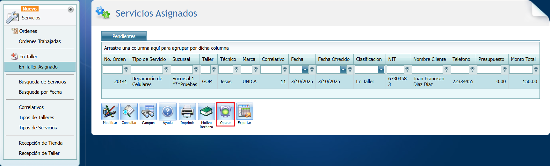Click filter icon for Marca column
This screenshot has height=166, width=550.
(x=256, y=69)
